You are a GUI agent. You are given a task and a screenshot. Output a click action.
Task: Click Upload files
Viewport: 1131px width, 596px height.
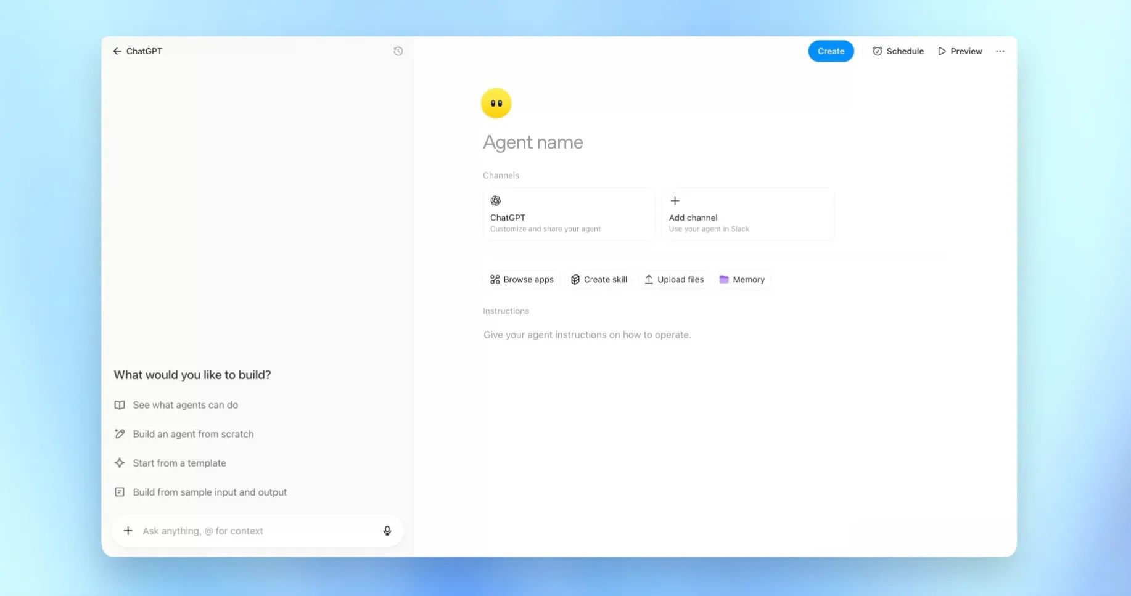click(x=674, y=279)
